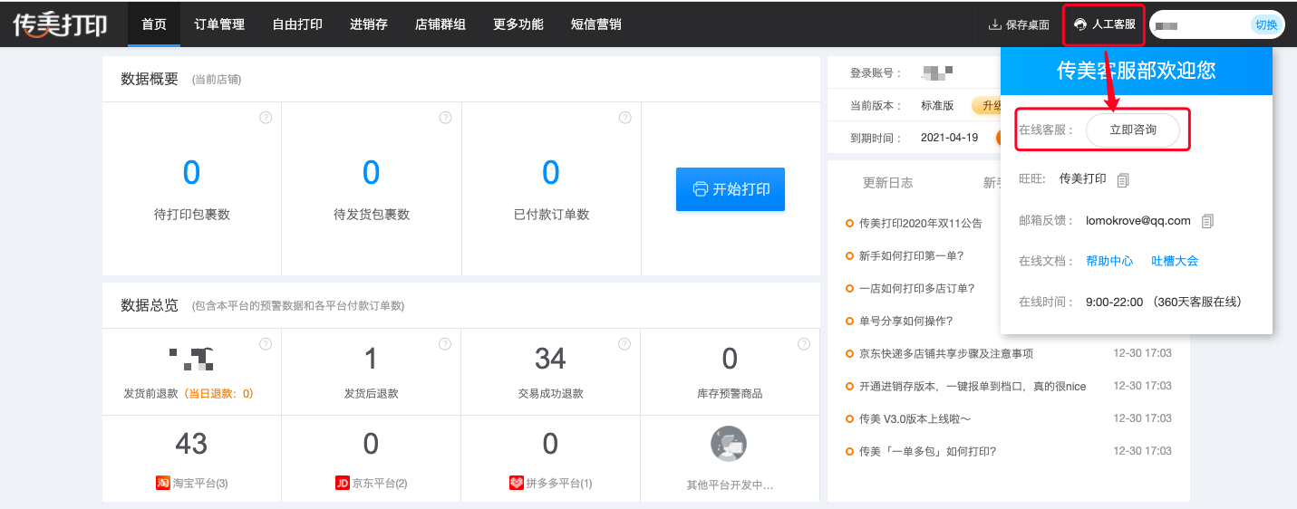
Task: Click the 人工客服 button
Action: [1104, 24]
